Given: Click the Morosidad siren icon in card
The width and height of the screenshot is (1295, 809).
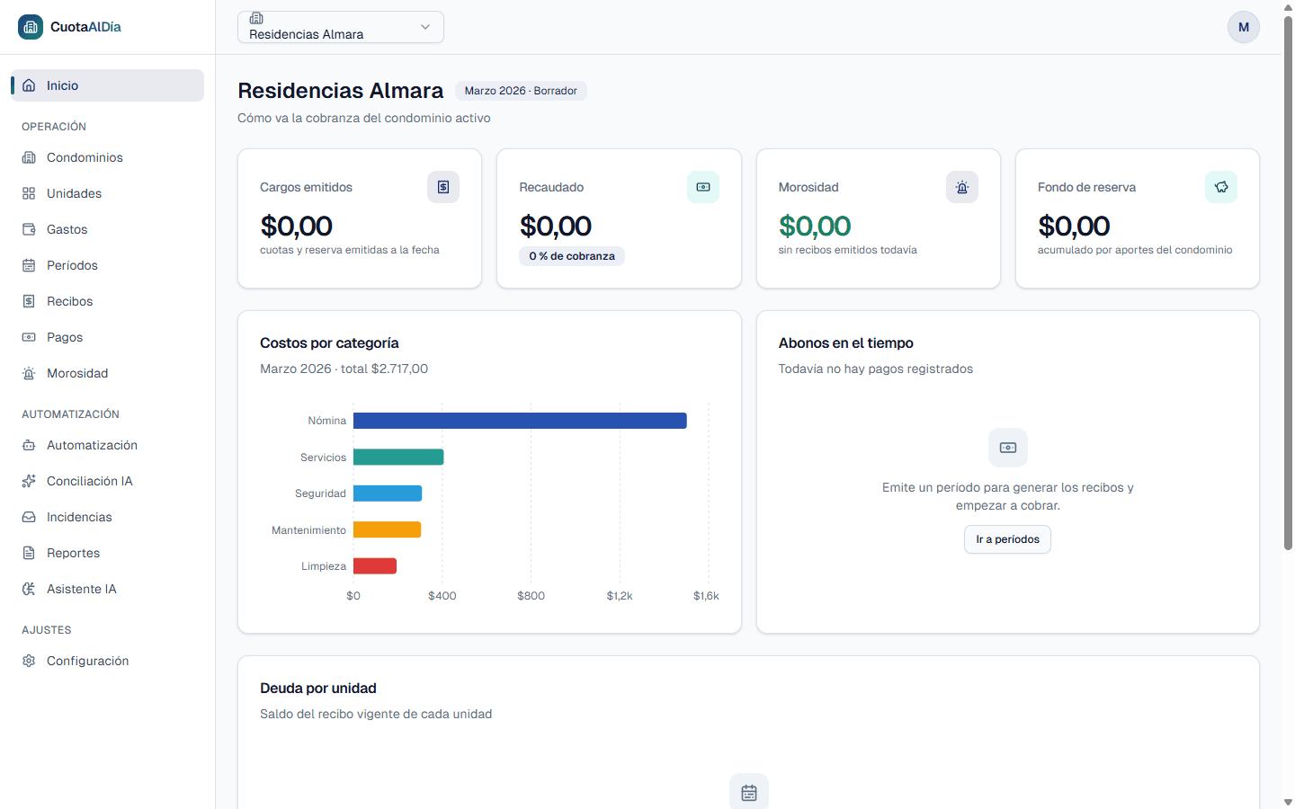Looking at the screenshot, I should tap(962, 187).
